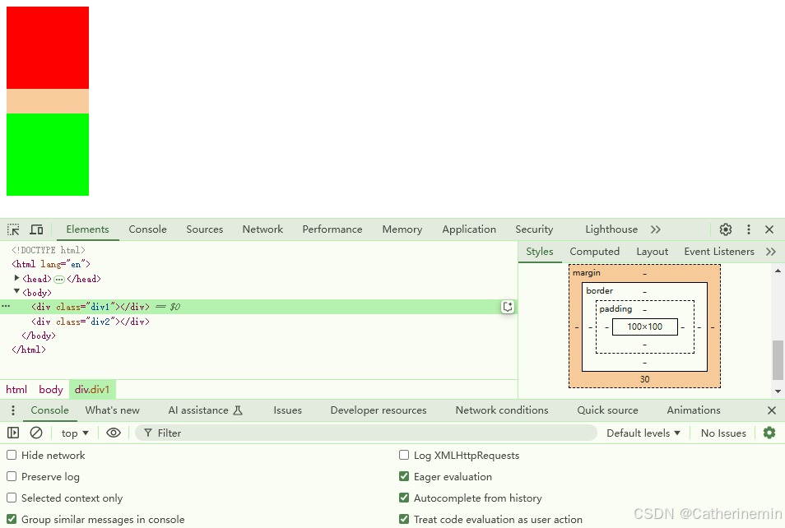Select the Layout sidebar tab

click(x=653, y=252)
